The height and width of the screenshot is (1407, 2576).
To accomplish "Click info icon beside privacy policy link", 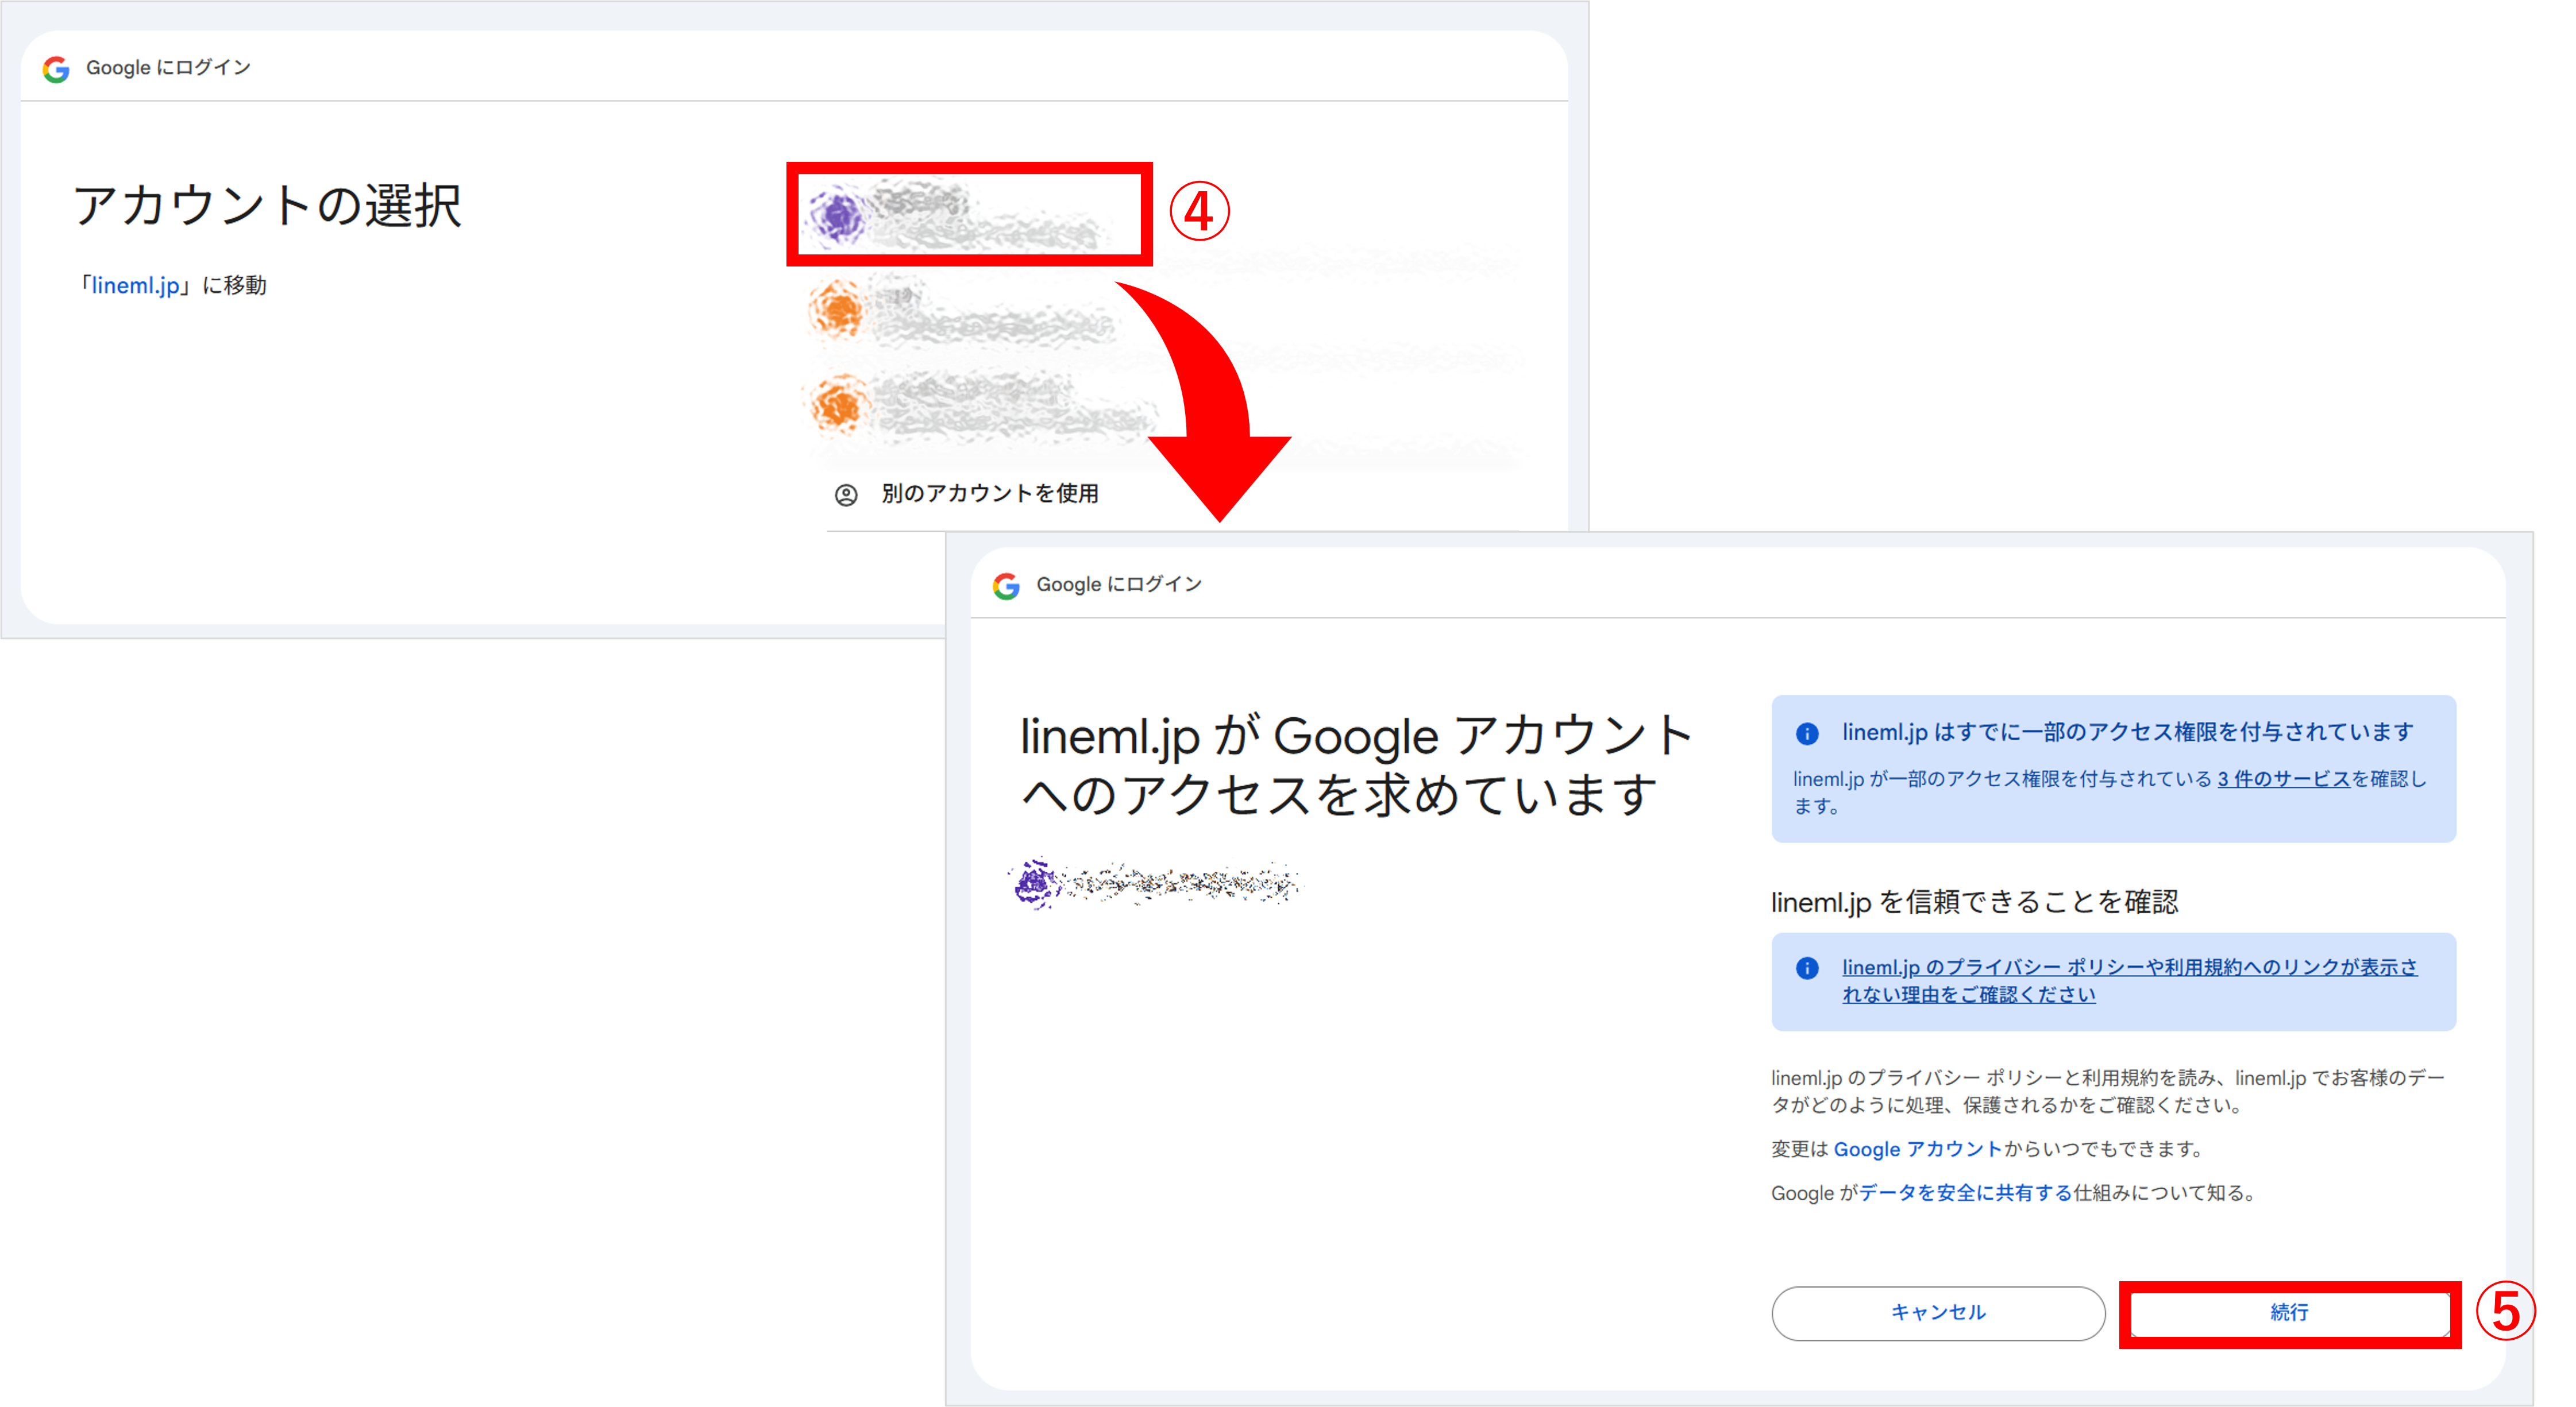I will (1807, 968).
